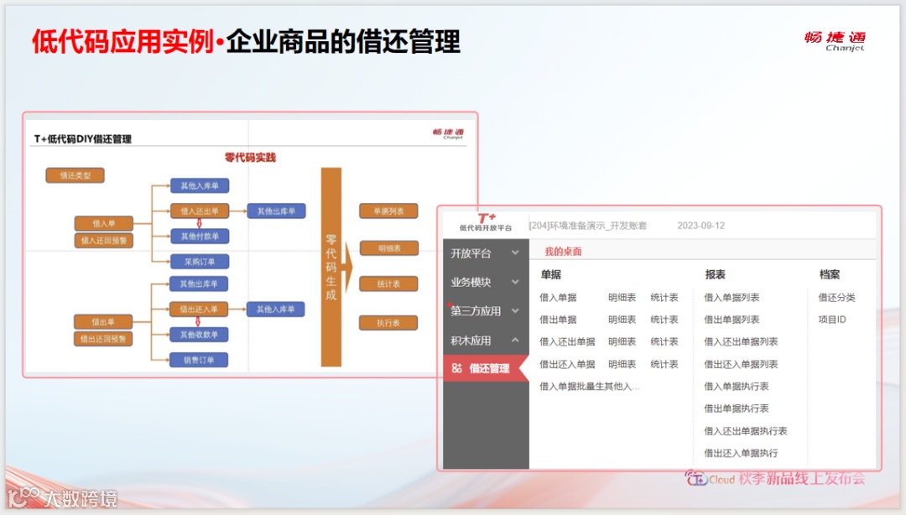This screenshot has width=906, height=515.
Task: Click the 其他收款单 box in the diagram
Action: tap(199, 335)
